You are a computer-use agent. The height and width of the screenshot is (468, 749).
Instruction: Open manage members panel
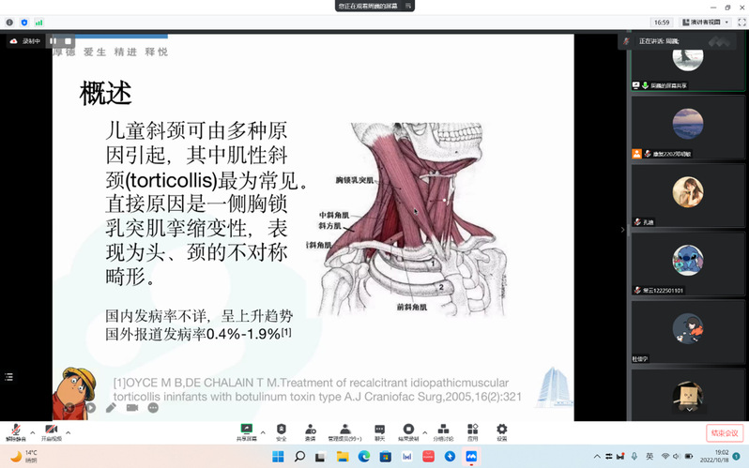click(x=344, y=430)
